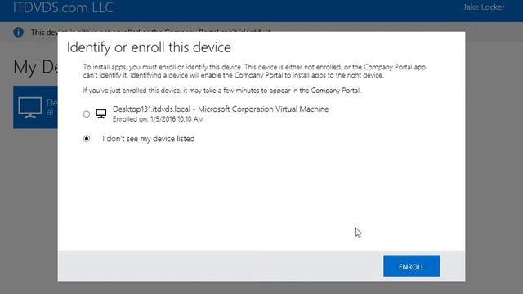This screenshot has height=294, width=523.
Task: Click the "I don't see my device listed" label
Action: pos(149,139)
